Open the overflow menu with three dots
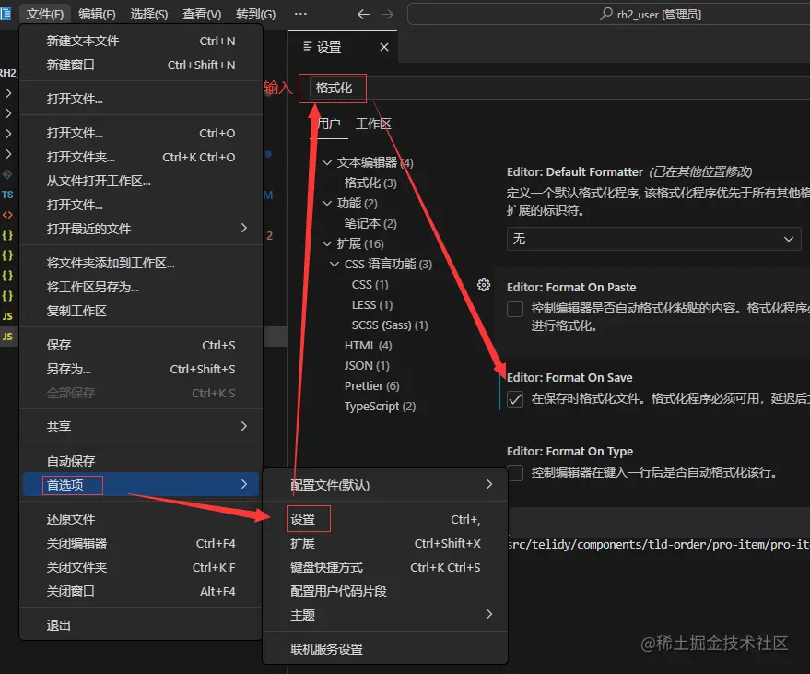The height and width of the screenshot is (674, 810). (300, 14)
